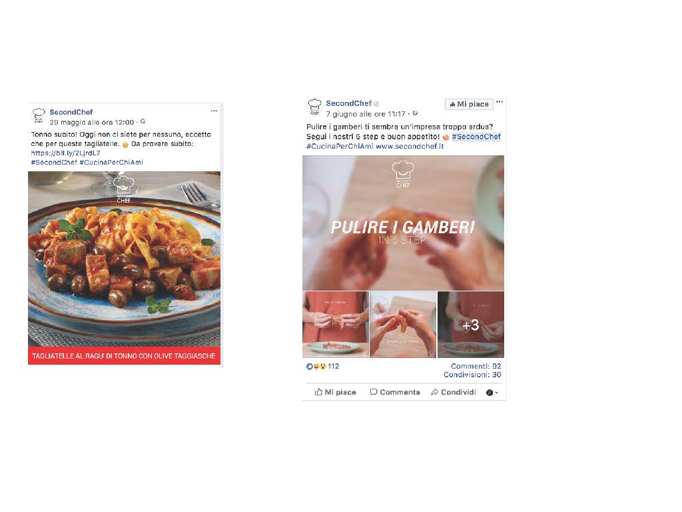Open the Pulire i Gamberi main image
The image size is (682, 512).
(x=403, y=223)
